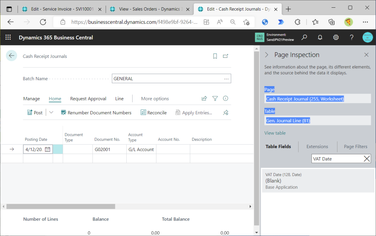Switch to the Extensions tab

(317, 147)
